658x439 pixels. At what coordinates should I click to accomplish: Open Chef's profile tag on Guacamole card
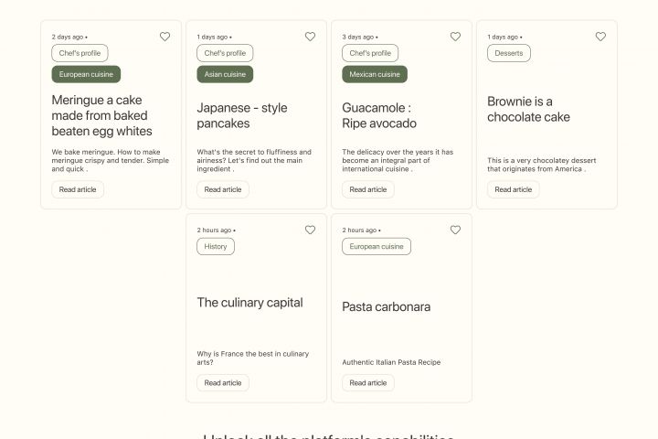tap(370, 53)
